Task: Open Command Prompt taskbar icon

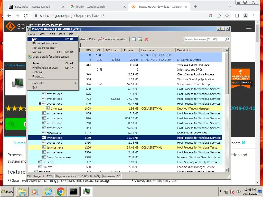Action: 73,191
